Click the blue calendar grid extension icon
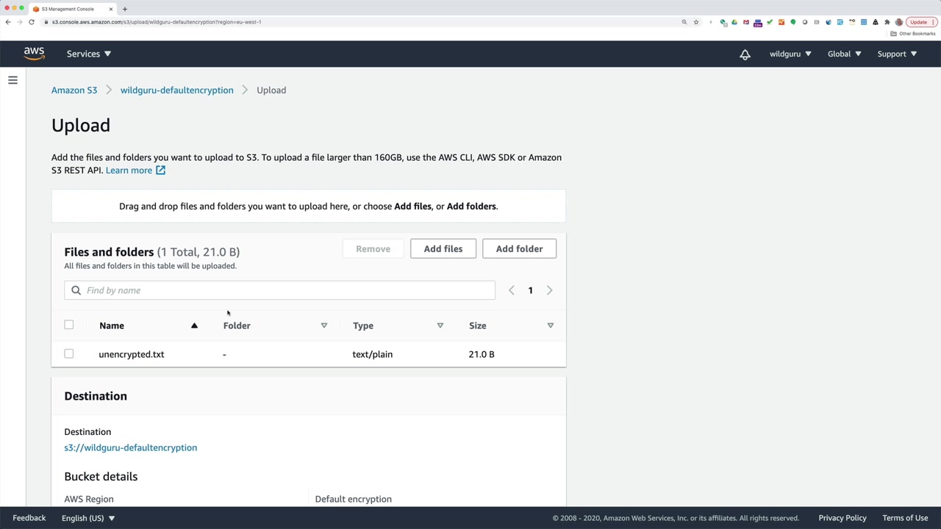This screenshot has width=941, height=529. (864, 22)
